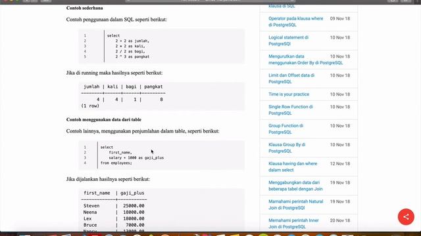Click 'gaji_plus' column header in result table
This screenshot has height=236, width=421.
click(132, 193)
